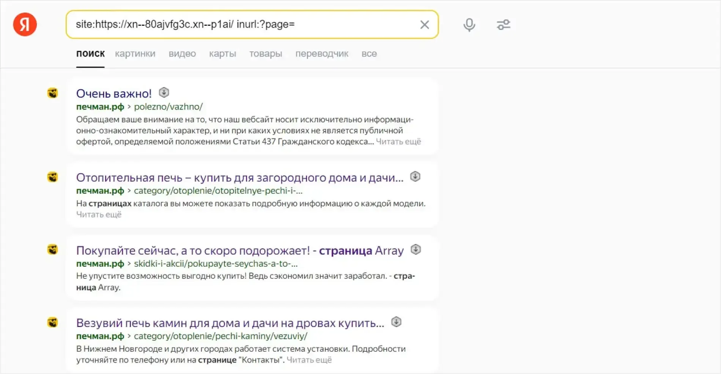Viewport: 721px width, 374px height.
Task: Visit печман.рф from the second result breadcrumb
Action: (100, 191)
